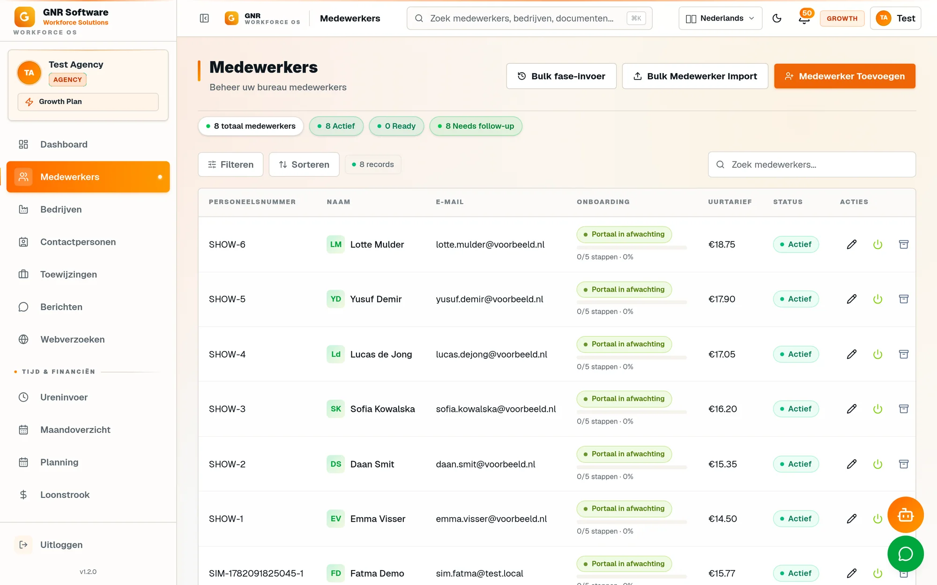Deactivate Lucas de Jong with the power icon
Screen dimensions: 937x585
tap(878, 354)
